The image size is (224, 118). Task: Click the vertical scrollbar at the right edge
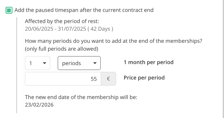223,59
